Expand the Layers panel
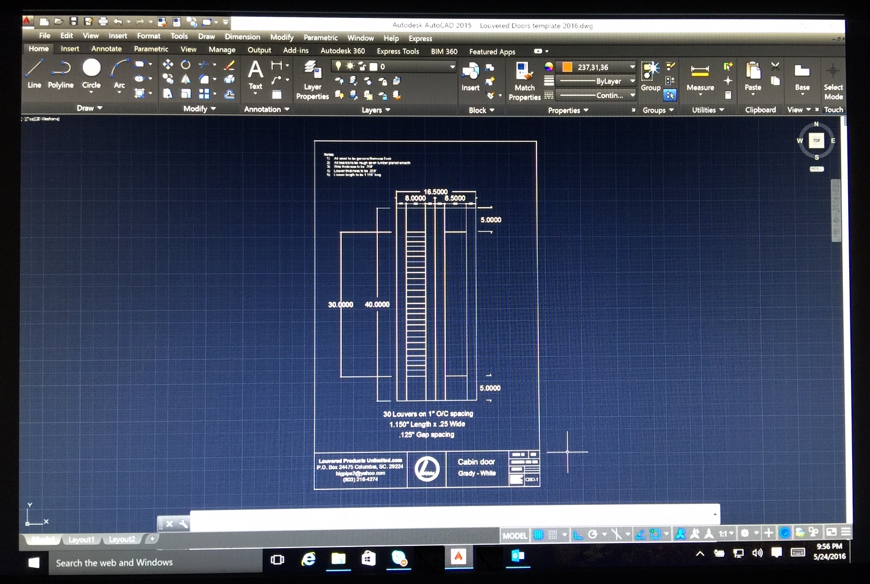 click(376, 110)
